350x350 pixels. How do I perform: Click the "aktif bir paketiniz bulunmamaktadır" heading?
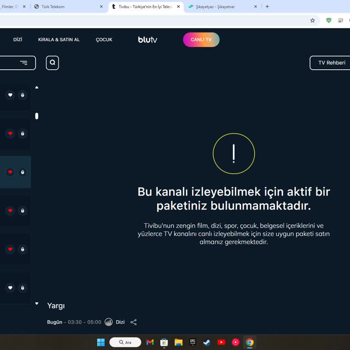click(234, 199)
